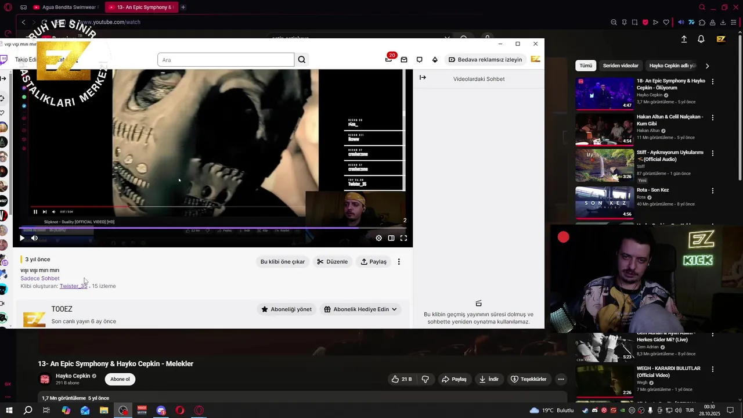Open the 'Rota - Son Kez' thumbnail
This screenshot has height=418, width=743.
(605, 202)
